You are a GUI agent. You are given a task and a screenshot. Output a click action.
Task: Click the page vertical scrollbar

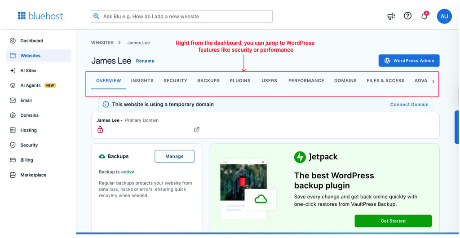click(457, 127)
